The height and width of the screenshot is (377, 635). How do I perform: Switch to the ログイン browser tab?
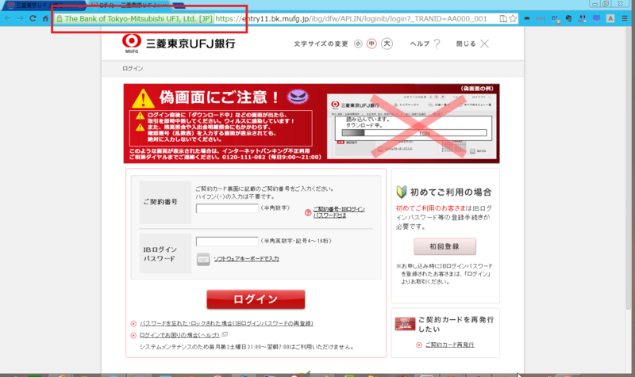tap(129, 6)
